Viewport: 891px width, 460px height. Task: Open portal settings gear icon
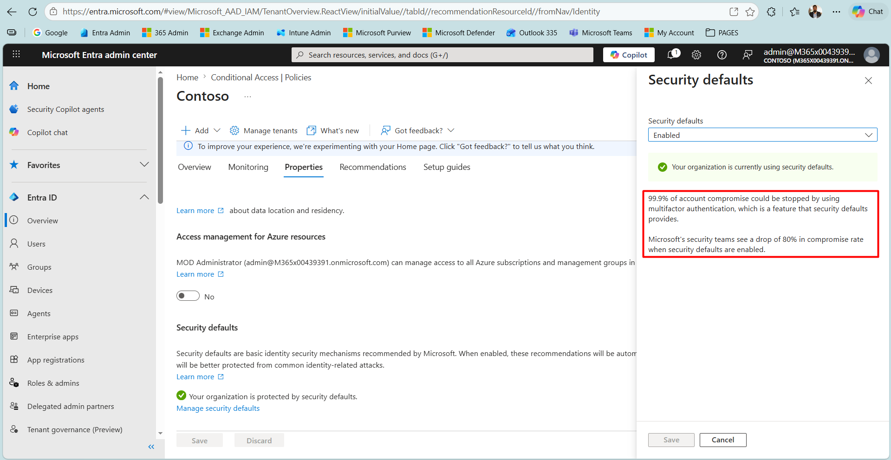[696, 55]
